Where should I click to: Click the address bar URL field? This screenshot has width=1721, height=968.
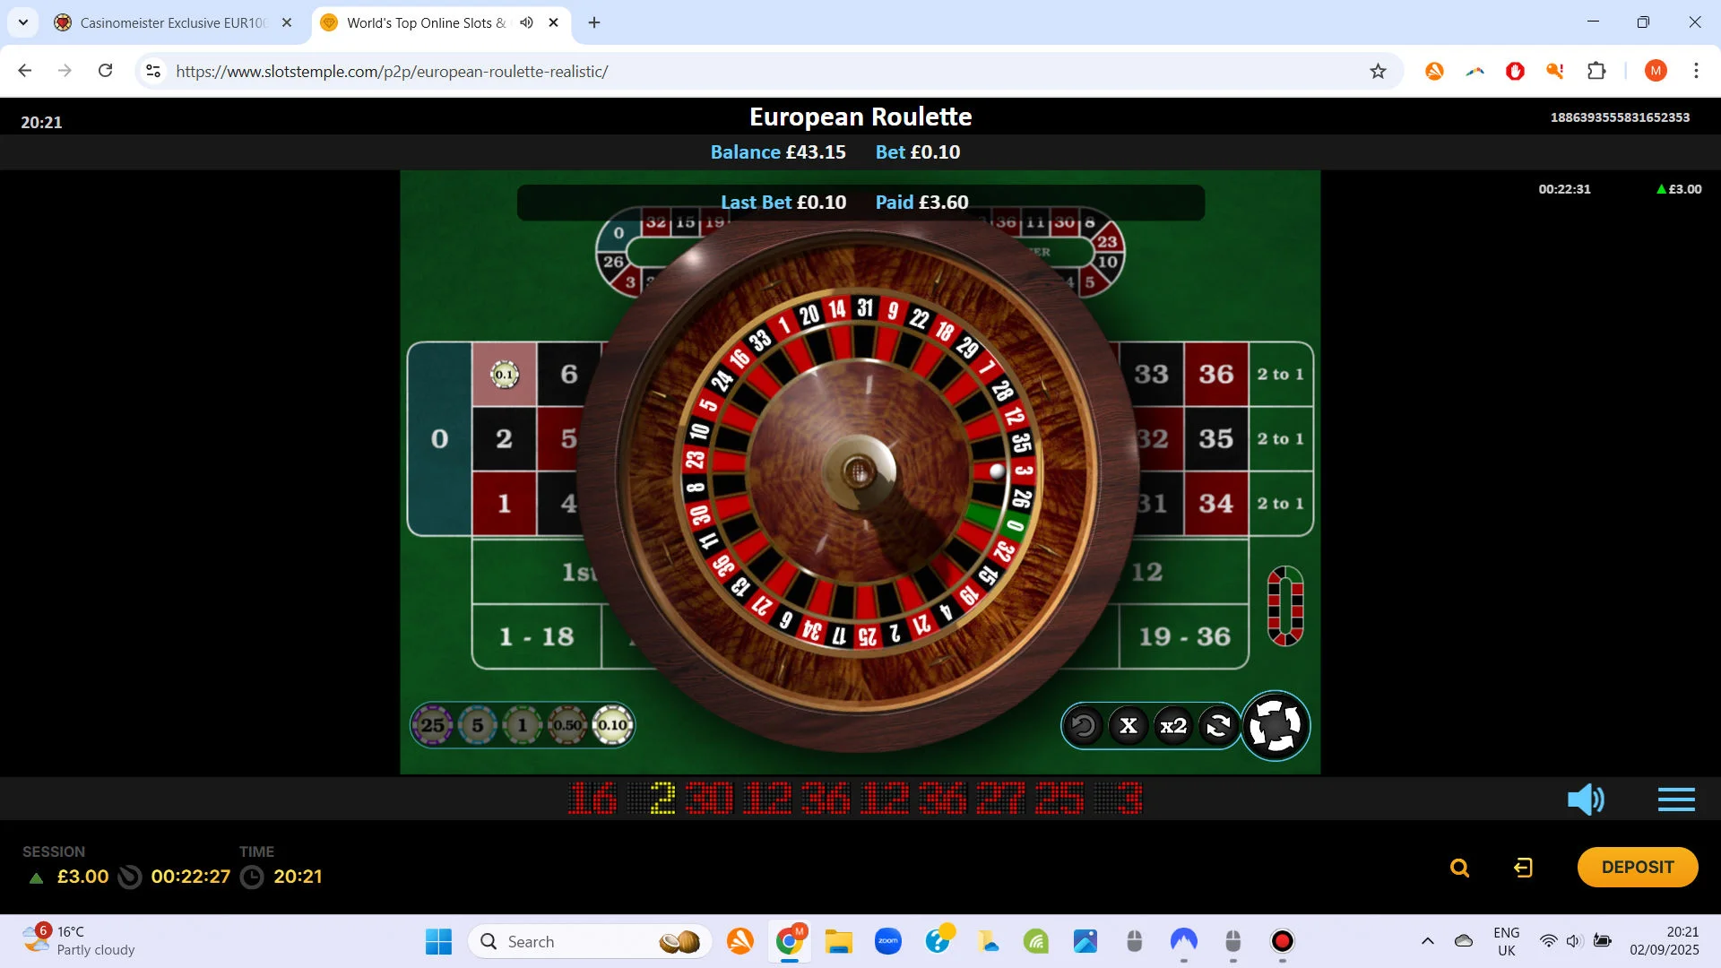[x=762, y=71]
